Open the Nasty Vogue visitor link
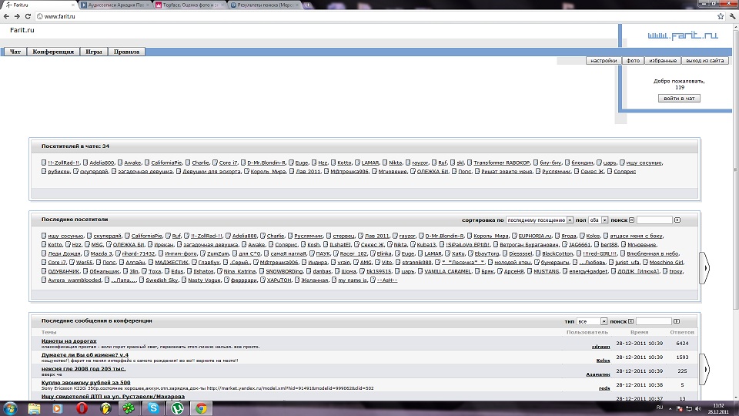 pos(204,280)
